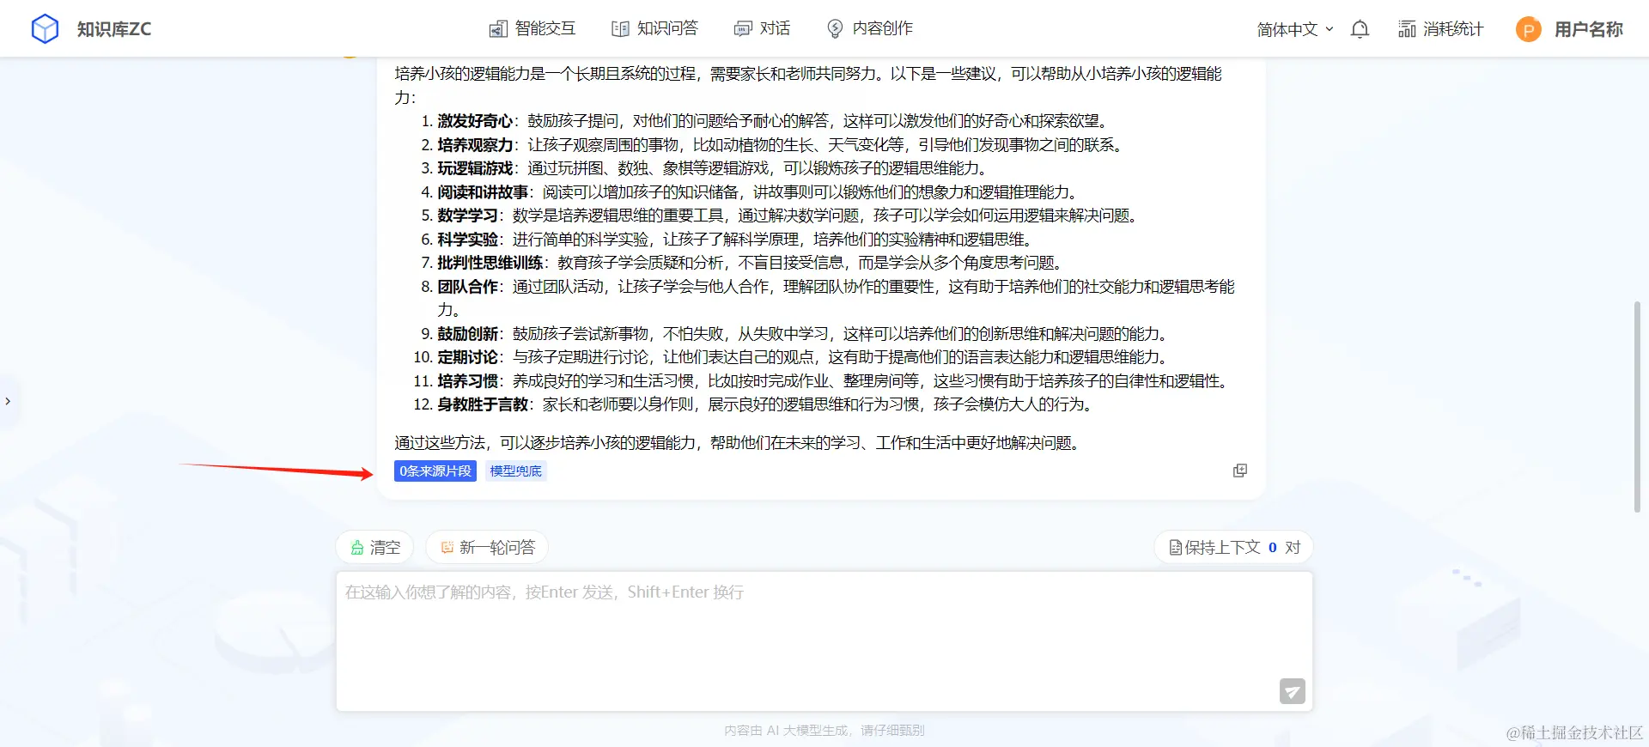This screenshot has height=747, width=1649.
Task: Open the 用户名称 account menu
Action: coord(1589,29)
